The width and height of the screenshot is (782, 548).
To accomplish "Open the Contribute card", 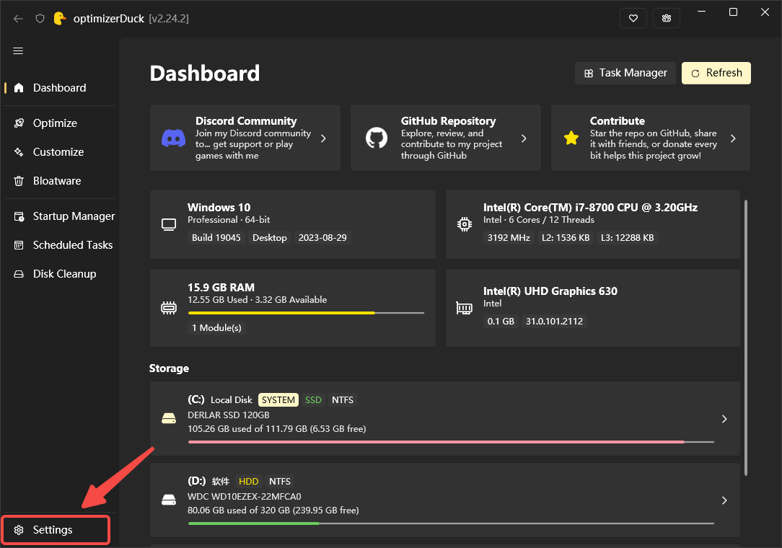I will (x=650, y=138).
